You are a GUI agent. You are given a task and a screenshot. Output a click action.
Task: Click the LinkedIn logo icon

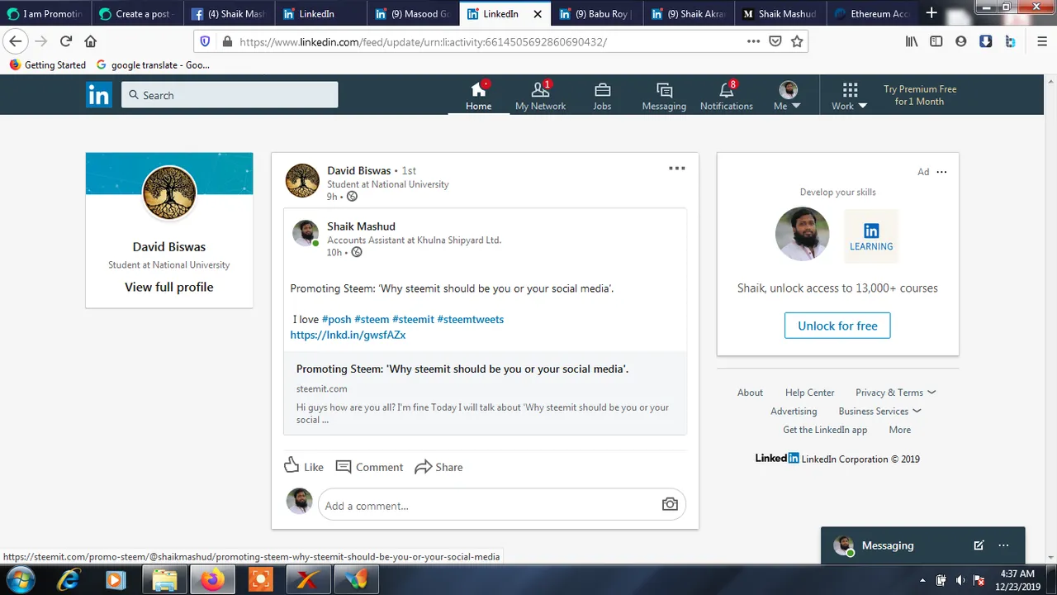[98, 95]
